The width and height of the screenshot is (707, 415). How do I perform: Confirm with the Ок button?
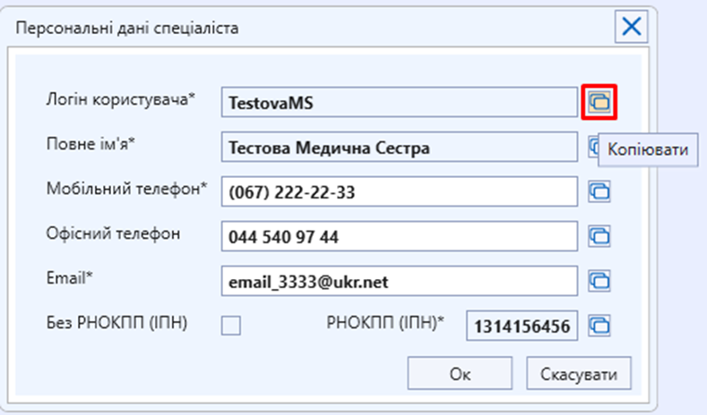(460, 372)
